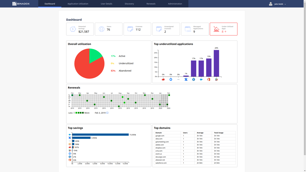Click the Users card profile icon
Image resolution: width=306 pixels, height=172 pixels.
(x=102, y=29)
